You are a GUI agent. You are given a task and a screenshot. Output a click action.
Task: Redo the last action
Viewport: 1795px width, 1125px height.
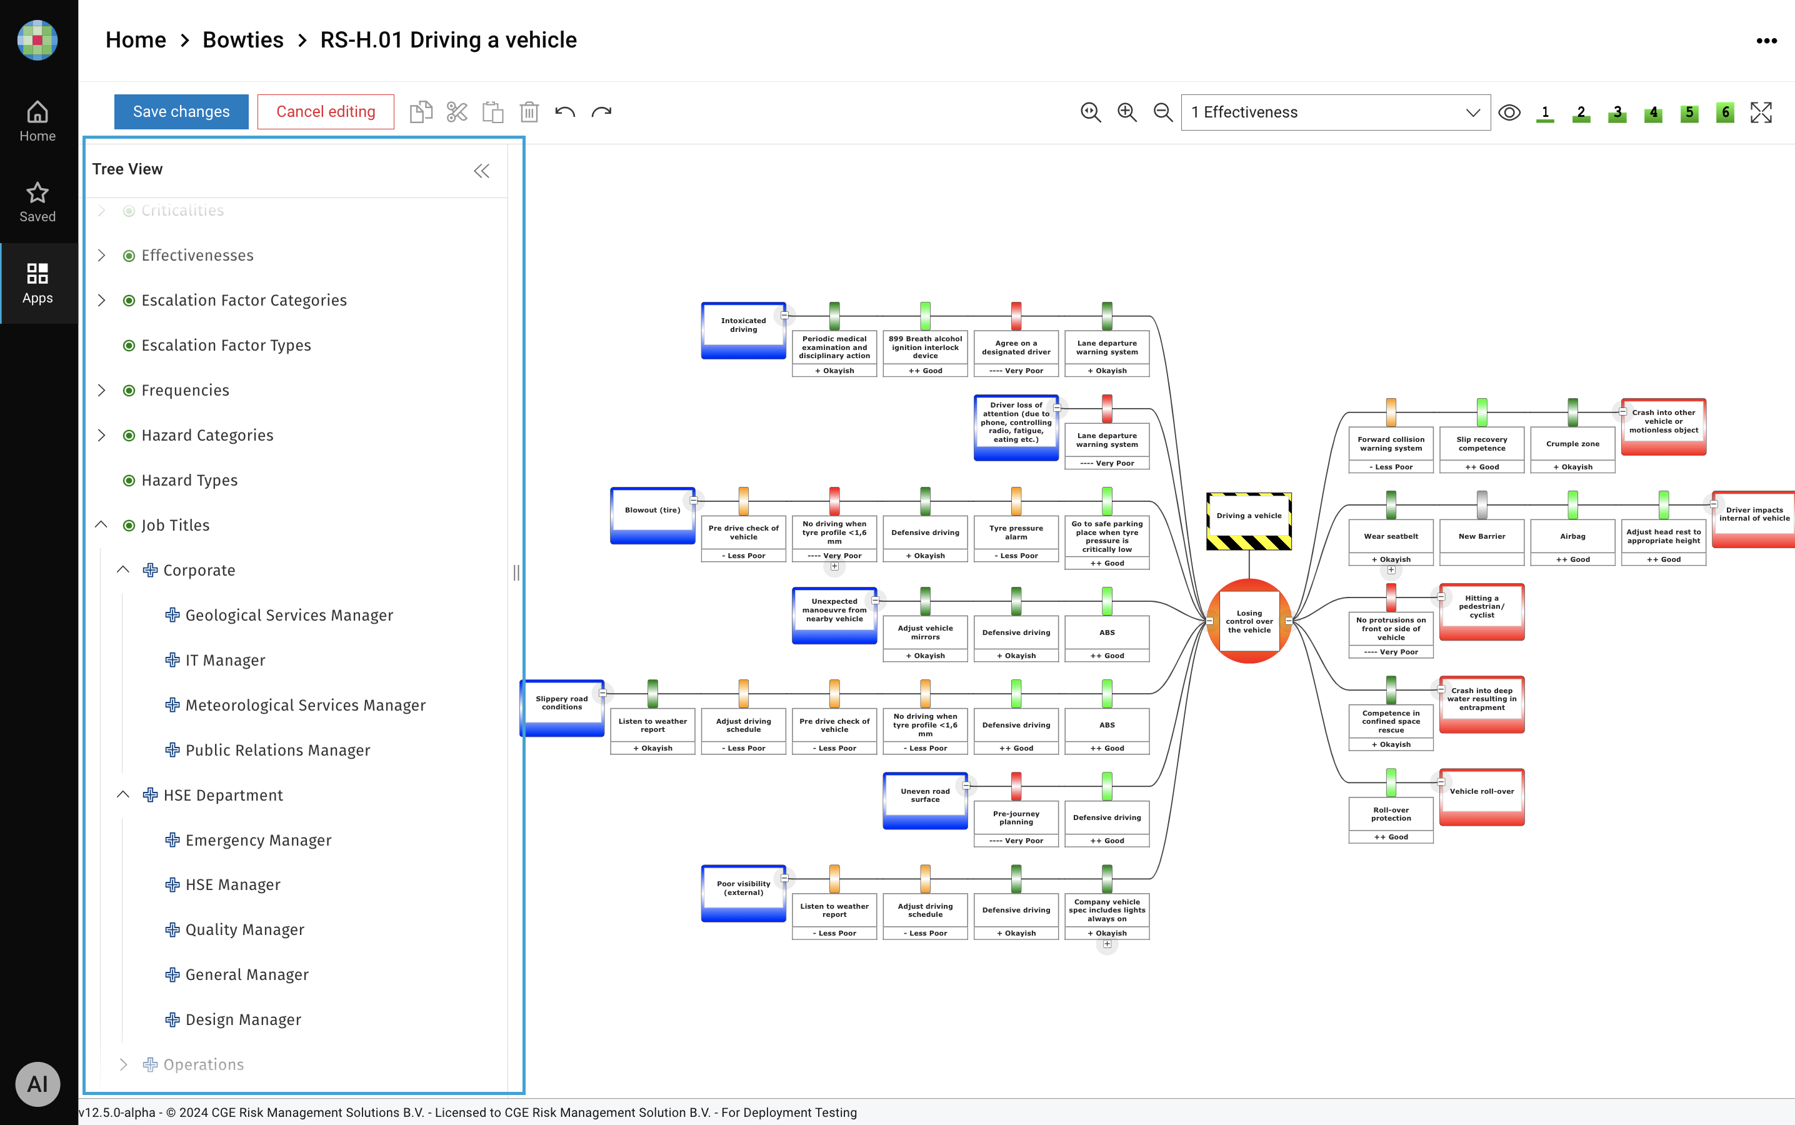[x=601, y=112]
